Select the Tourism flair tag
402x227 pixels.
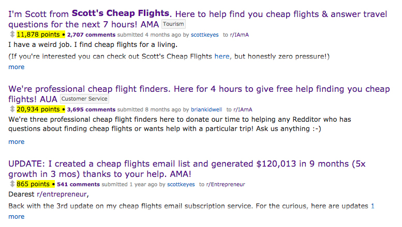click(173, 24)
